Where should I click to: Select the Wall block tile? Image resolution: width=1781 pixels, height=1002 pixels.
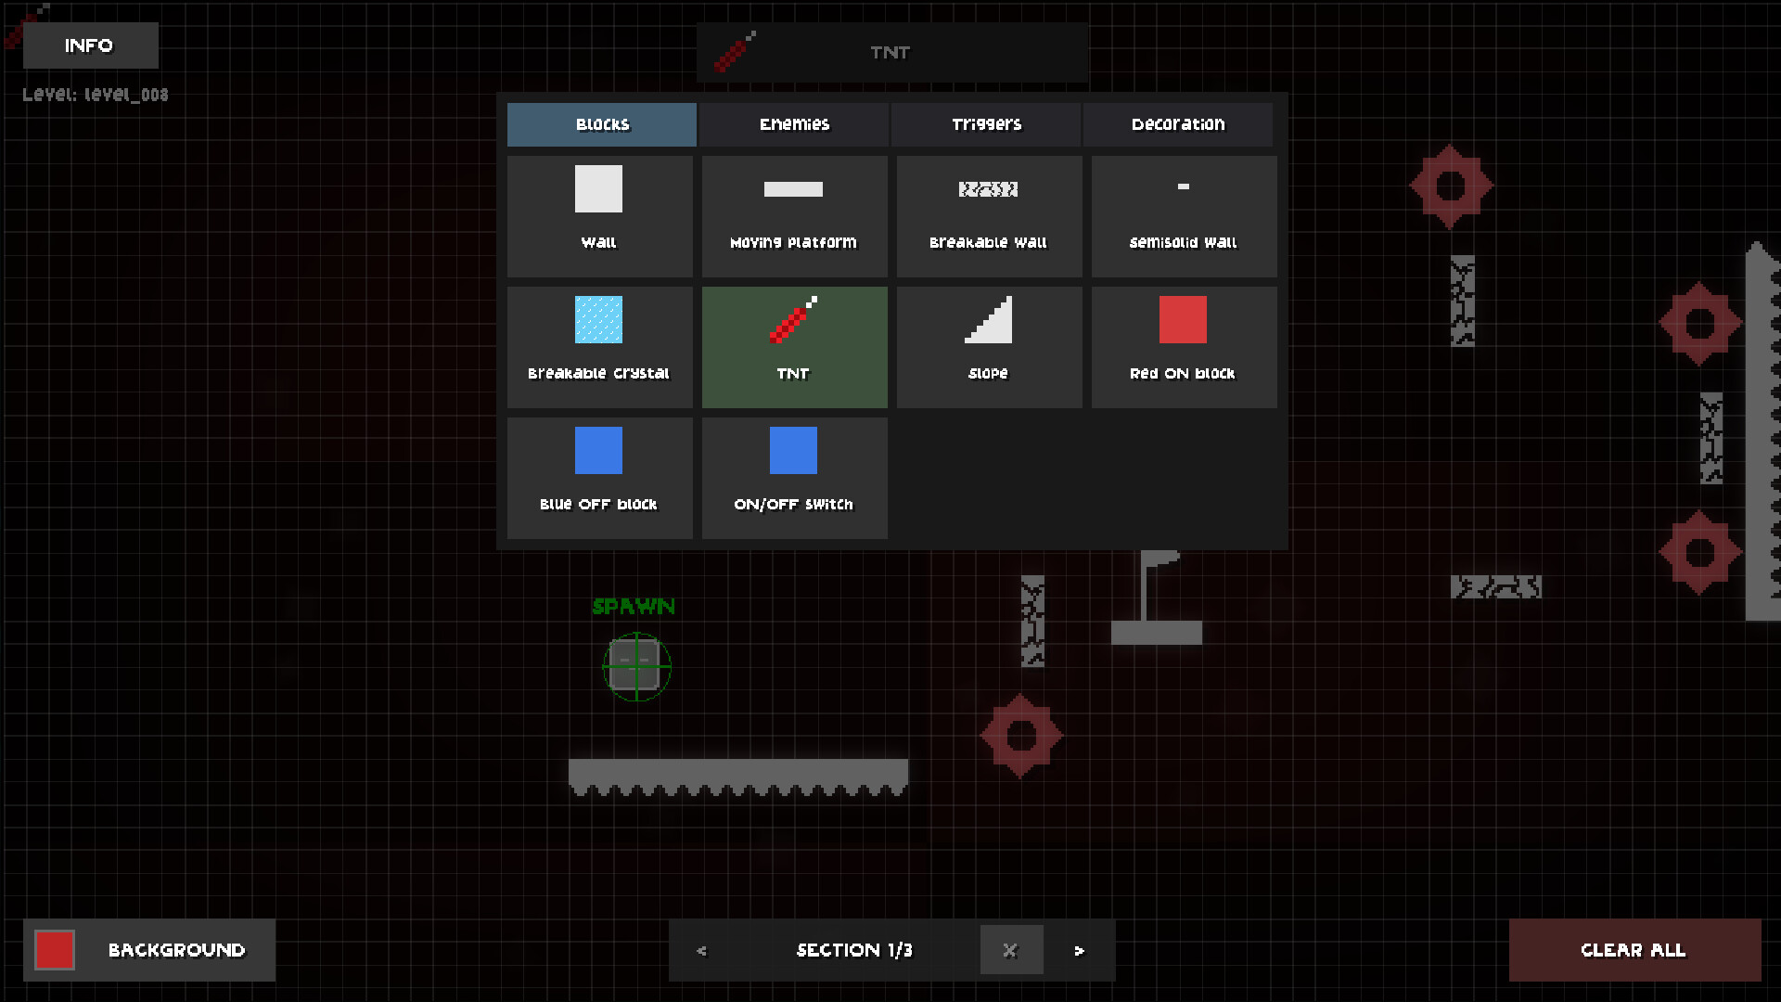[x=599, y=216]
